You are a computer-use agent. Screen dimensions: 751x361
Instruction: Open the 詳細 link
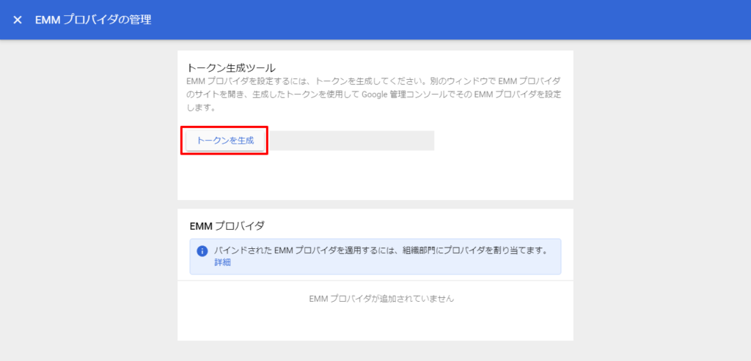click(x=221, y=262)
